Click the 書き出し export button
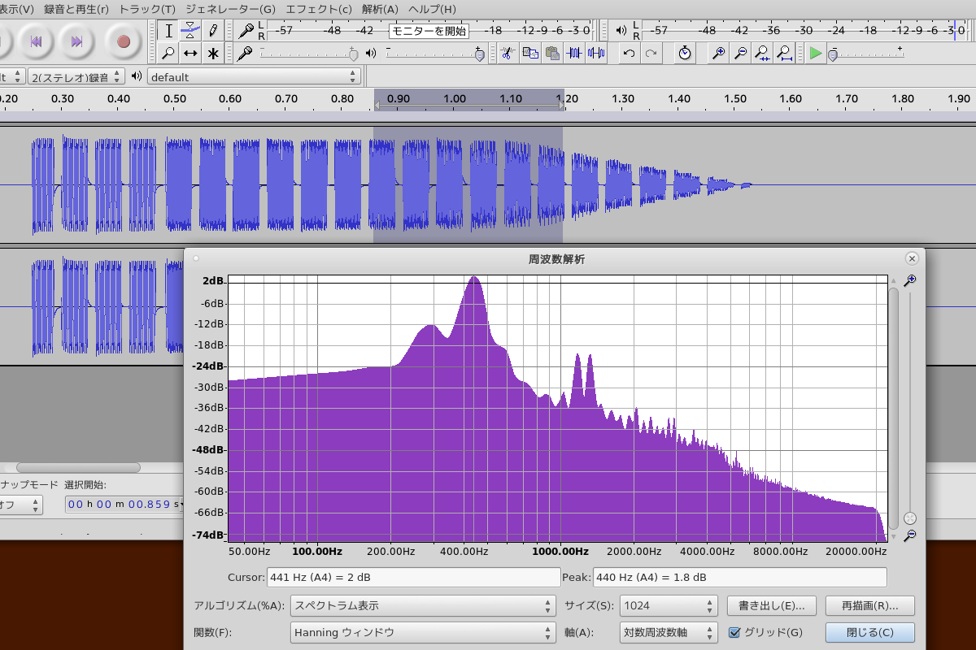Image resolution: width=976 pixels, height=650 pixels. click(772, 605)
